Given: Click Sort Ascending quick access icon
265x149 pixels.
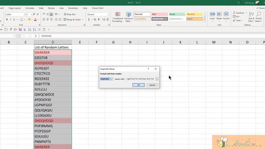Looking at the screenshot, I should 29,29.
